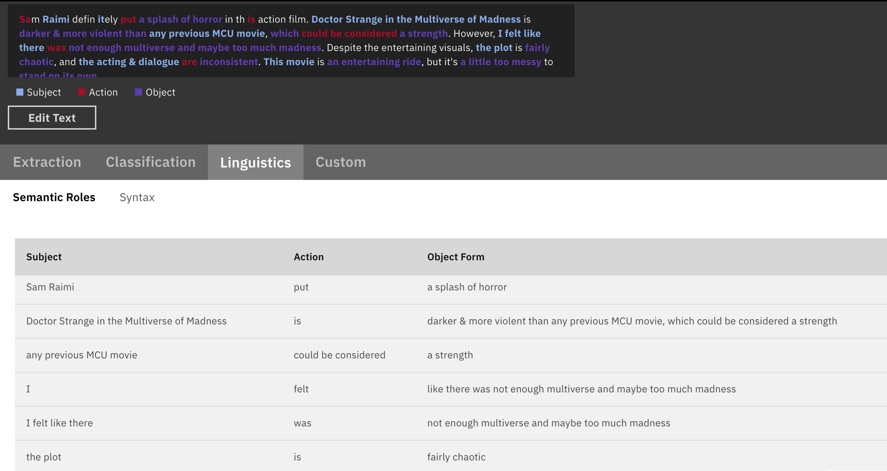Image resolution: width=887 pixels, height=471 pixels.
Task: Click the Subject column header
Action: [x=44, y=257]
